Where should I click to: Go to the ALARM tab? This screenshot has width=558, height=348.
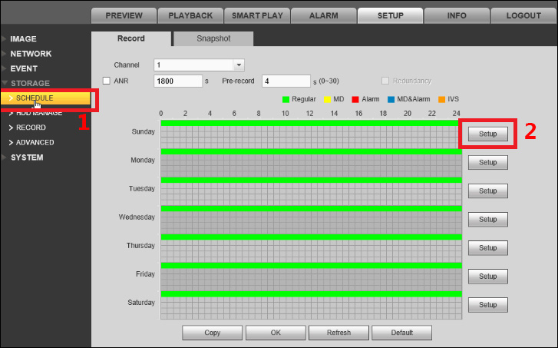click(323, 15)
